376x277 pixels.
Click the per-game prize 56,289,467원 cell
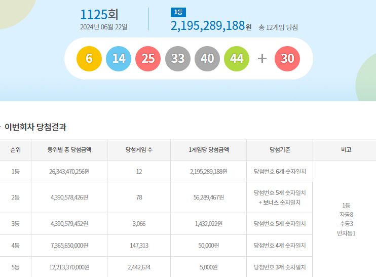point(209,197)
